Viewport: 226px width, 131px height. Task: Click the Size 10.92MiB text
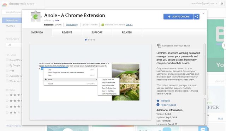click(163, 121)
